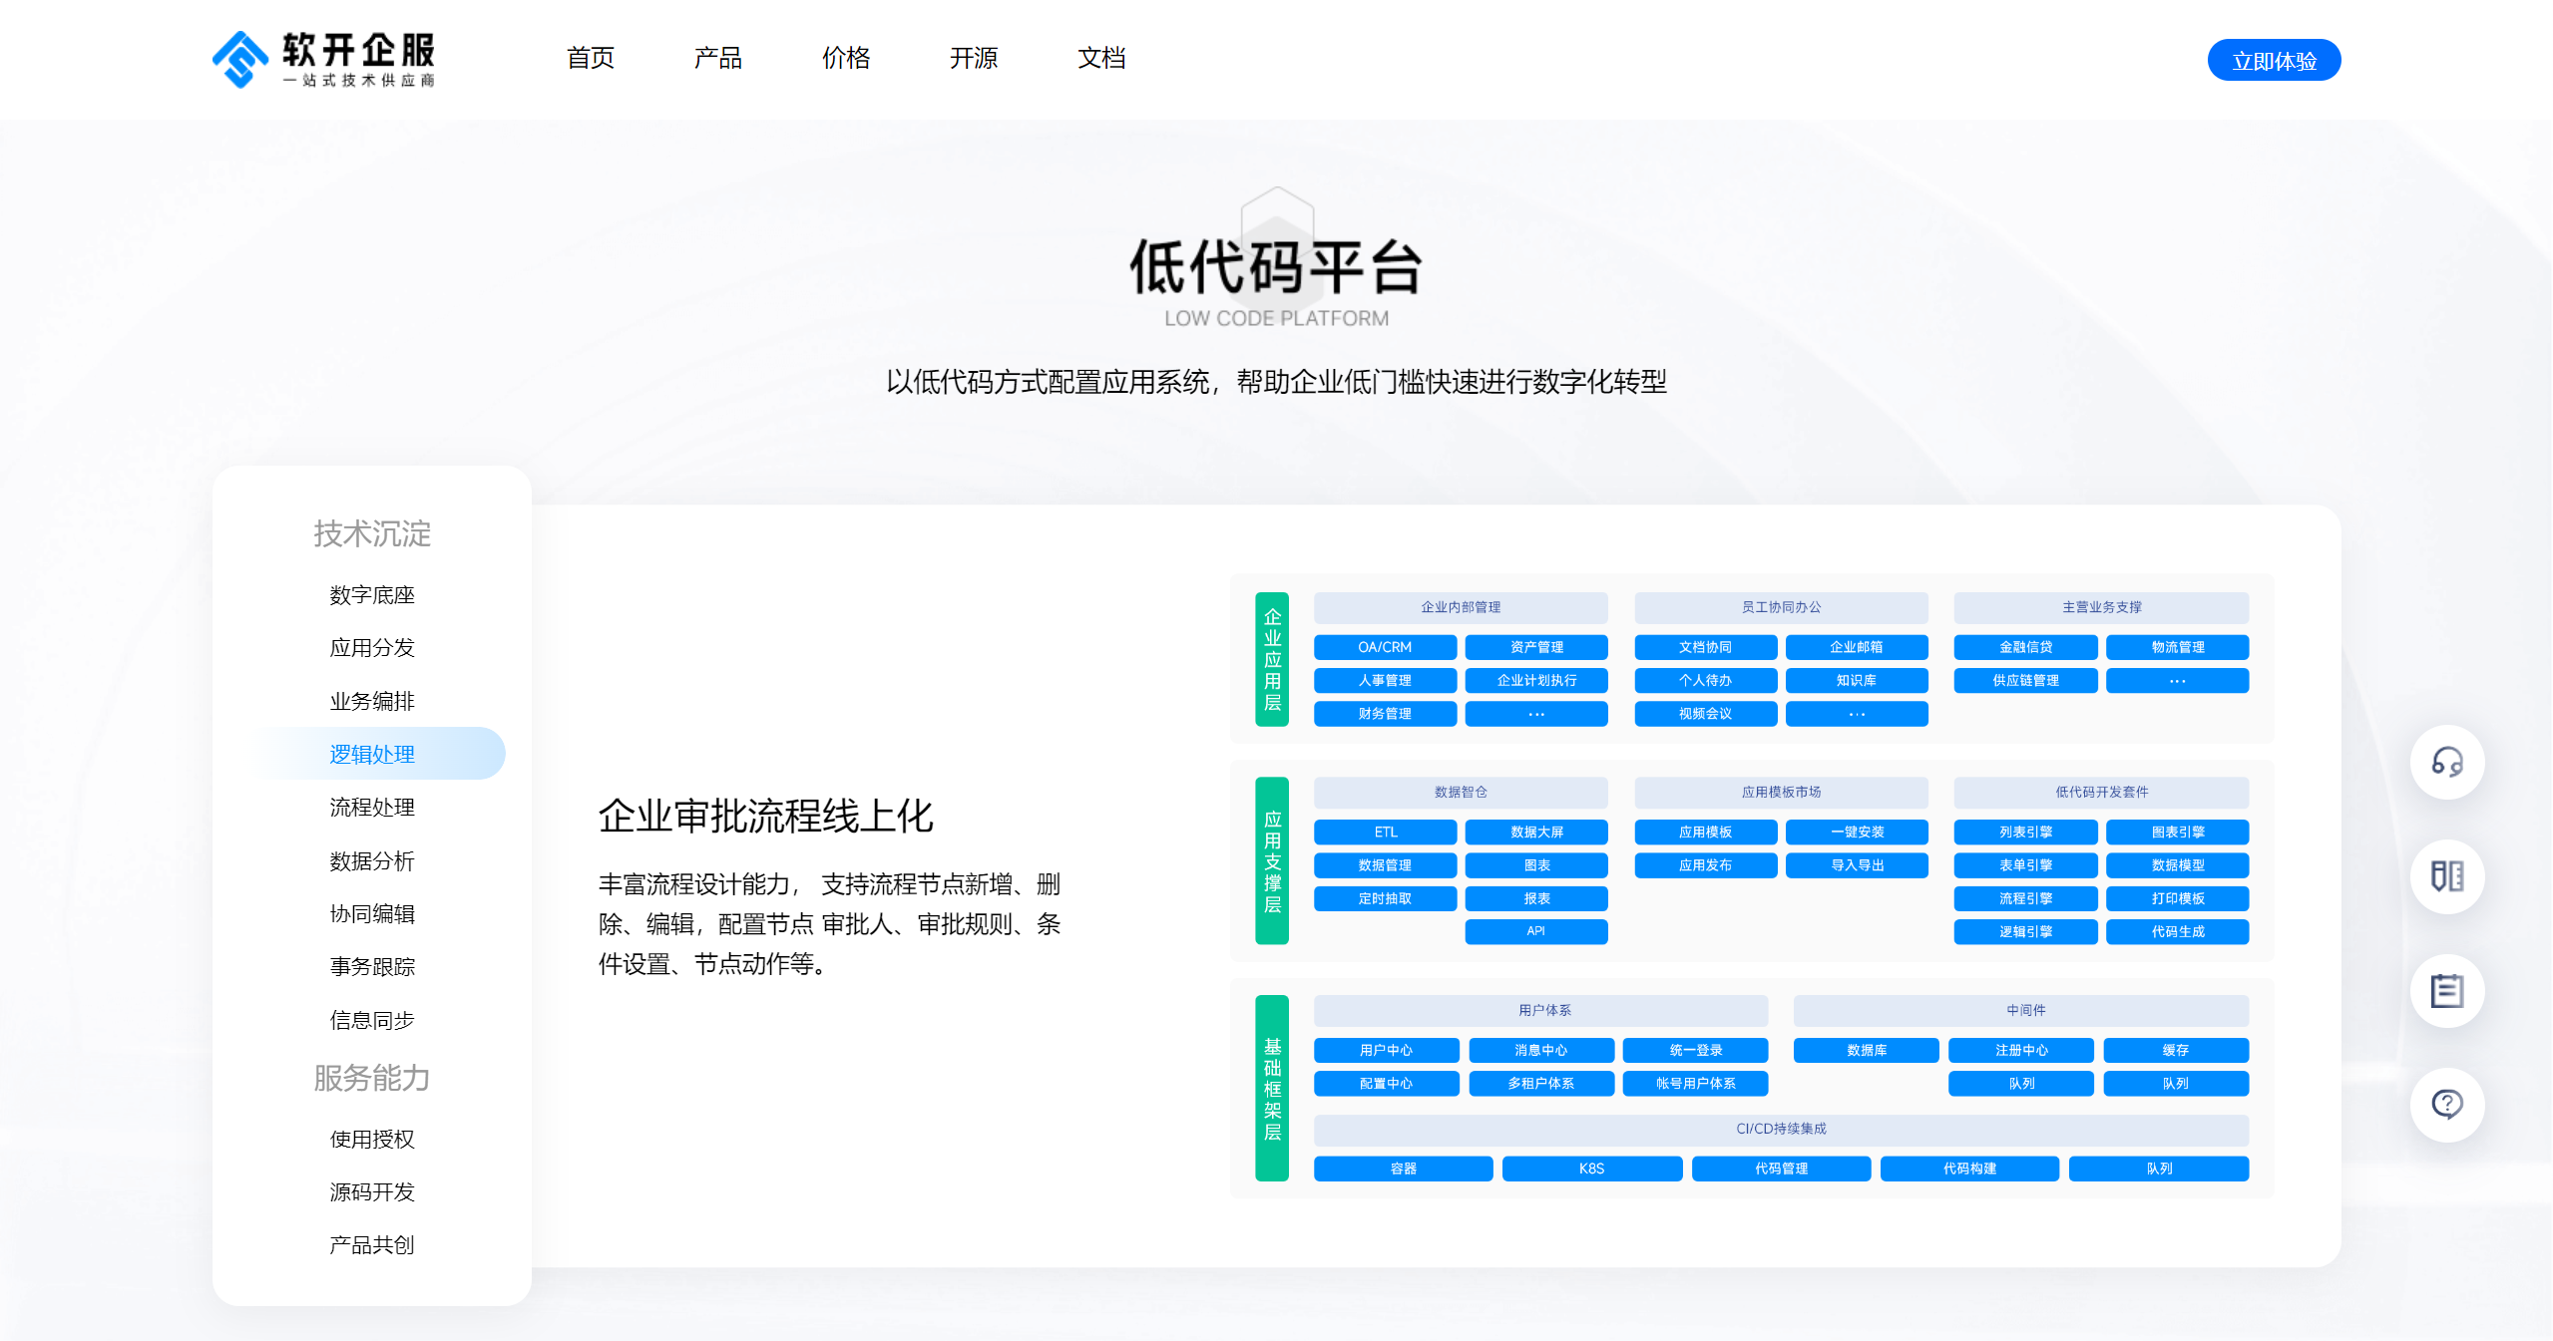Select 信息同步 sidebar entry
This screenshot has width=2553, height=1341.
click(371, 1021)
